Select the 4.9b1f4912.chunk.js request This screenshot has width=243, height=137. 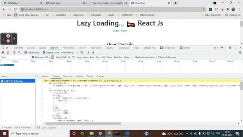pos(18,81)
